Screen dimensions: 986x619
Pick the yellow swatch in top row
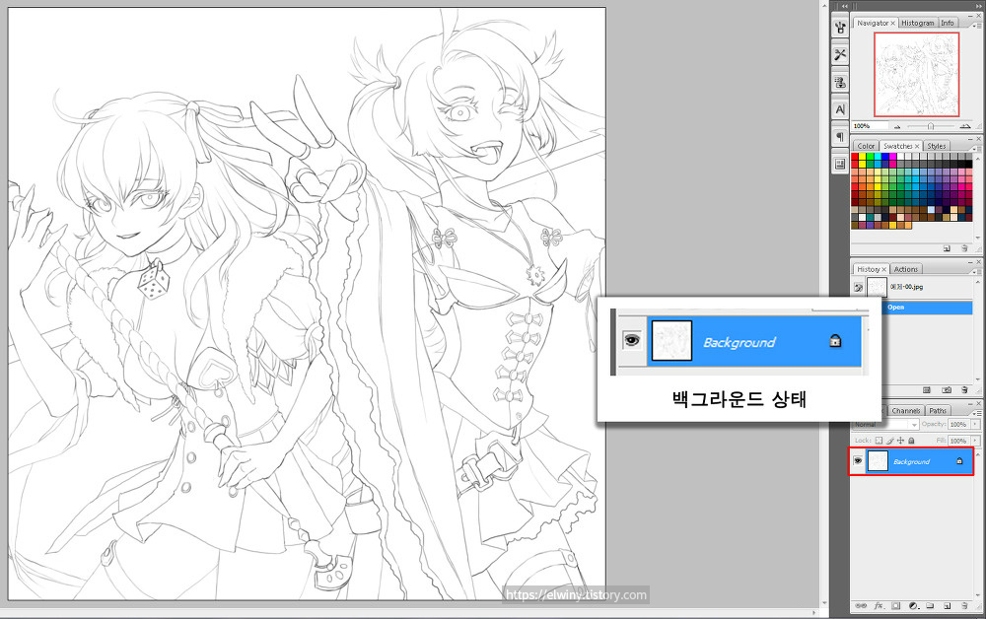click(863, 157)
